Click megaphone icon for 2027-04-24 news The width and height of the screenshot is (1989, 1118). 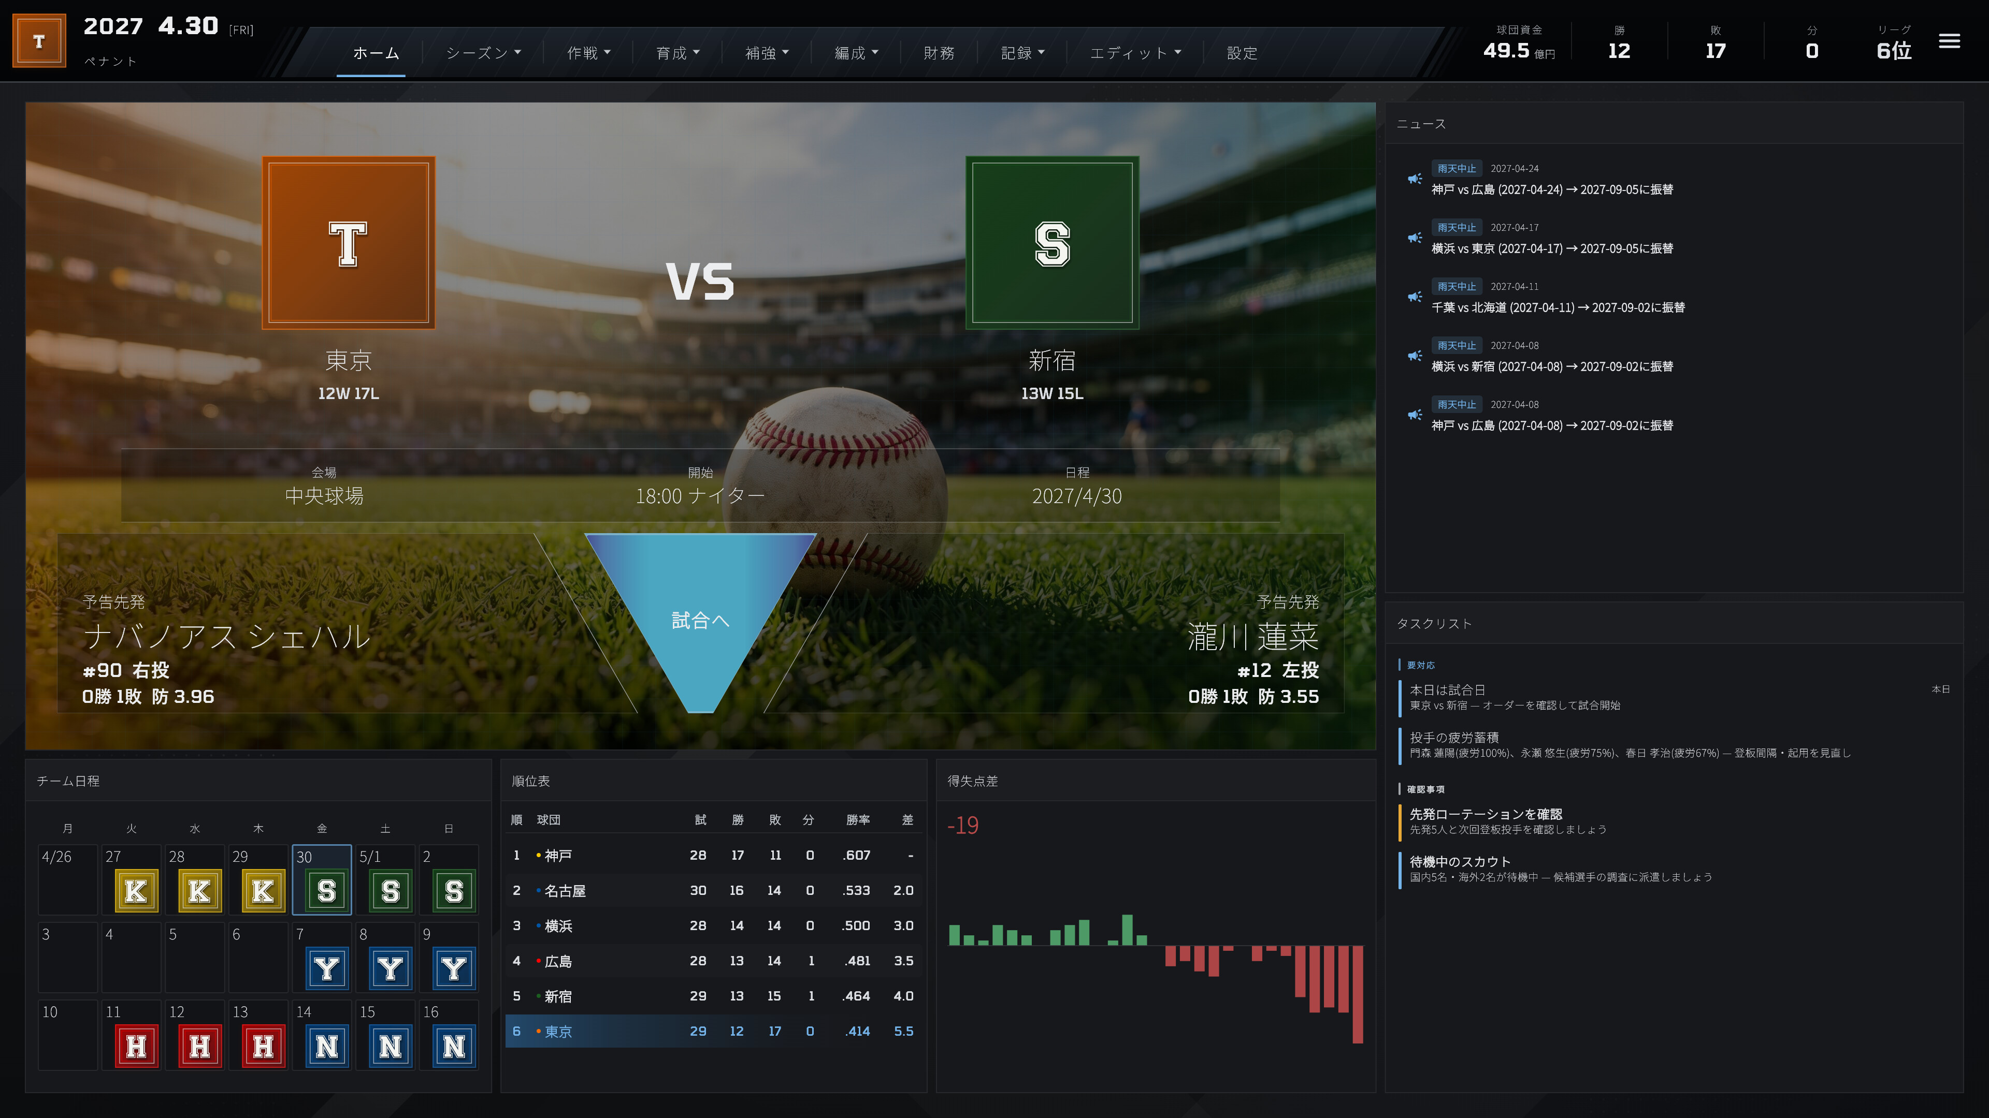1415,179
